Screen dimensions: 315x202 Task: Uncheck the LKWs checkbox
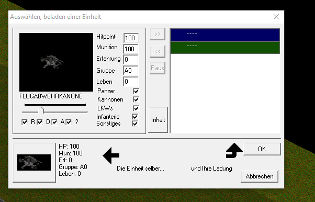click(136, 108)
